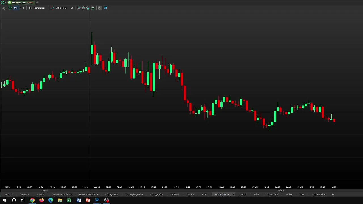Click the 27/abr date label
The width and height of the screenshot is (363, 204).
(281, 190)
